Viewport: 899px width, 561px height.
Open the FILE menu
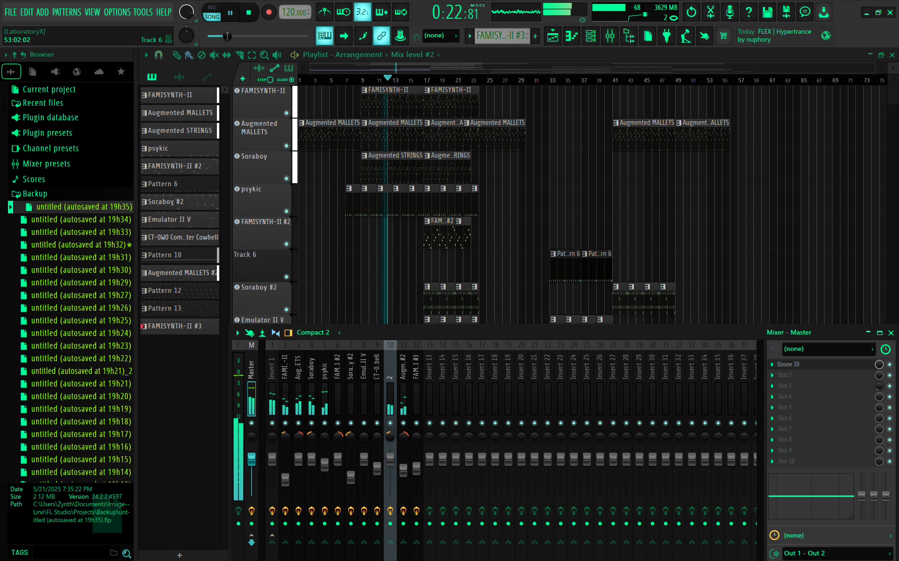10,12
